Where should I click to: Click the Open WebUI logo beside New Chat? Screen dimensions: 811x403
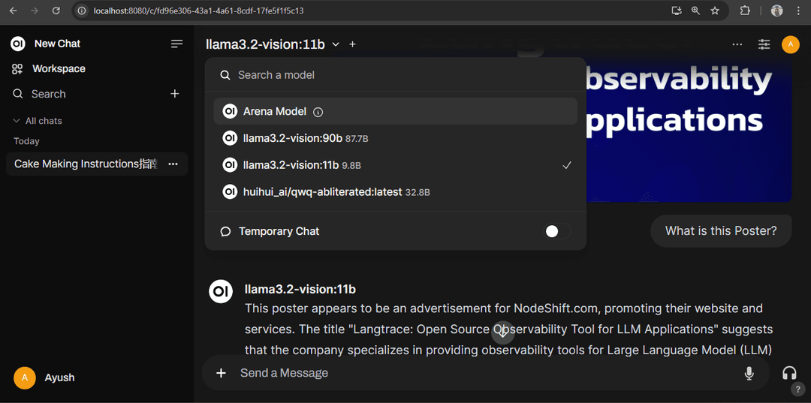(18, 44)
